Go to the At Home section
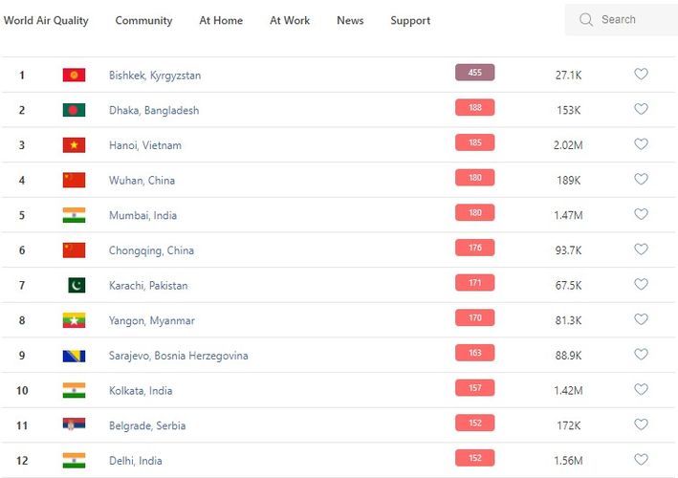678x478 pixels. tap(221, 20)
